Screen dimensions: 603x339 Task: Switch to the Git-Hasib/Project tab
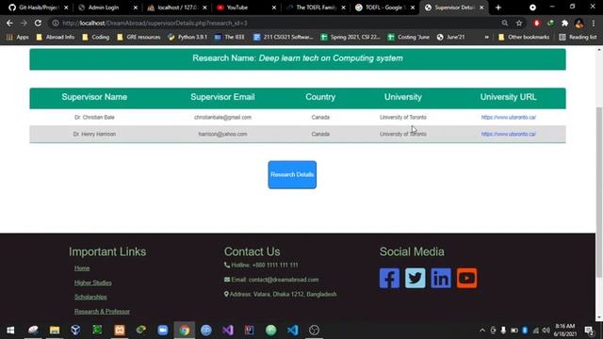tap(39, 8)
